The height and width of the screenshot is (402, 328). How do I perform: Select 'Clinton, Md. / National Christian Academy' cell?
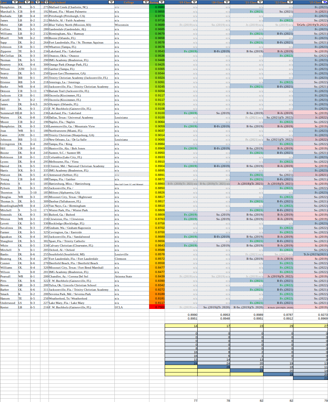click(81, 166)
